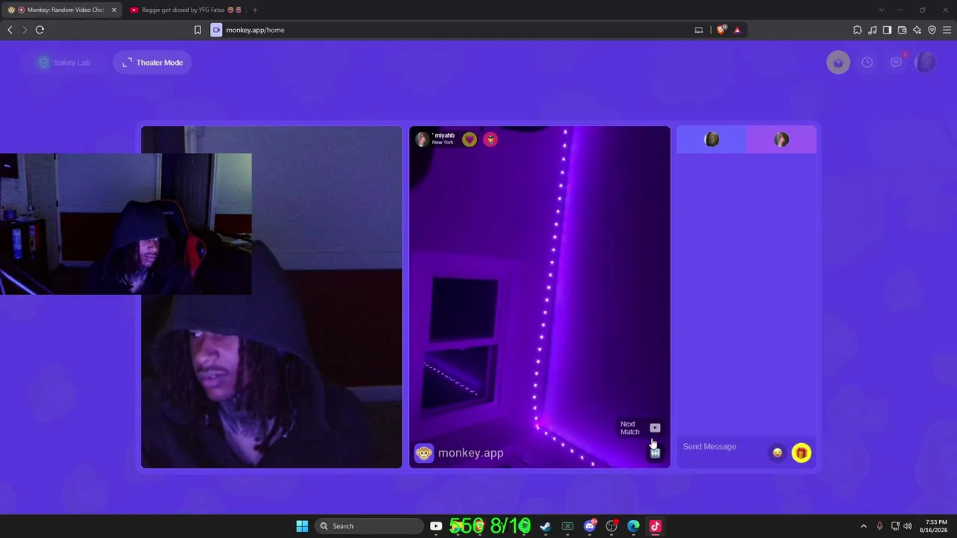Screen dimensions: 957x538
Task: Click the install app icon in address bar
Action: click(698, 30)
